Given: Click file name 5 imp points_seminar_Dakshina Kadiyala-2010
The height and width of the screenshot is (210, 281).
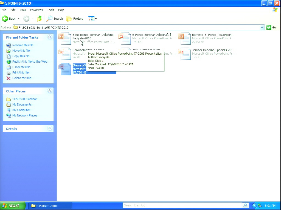Looking at the screenshot, I should (x=93, y=37).
